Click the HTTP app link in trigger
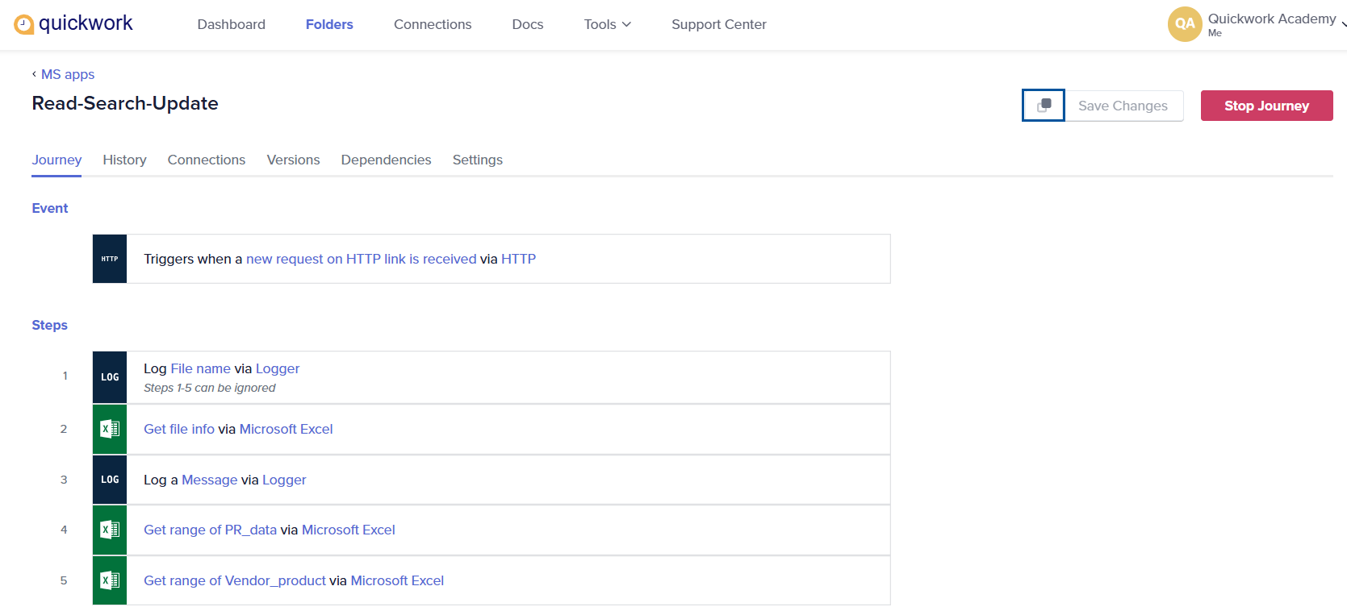1347x607 pixels. point(518,259)
